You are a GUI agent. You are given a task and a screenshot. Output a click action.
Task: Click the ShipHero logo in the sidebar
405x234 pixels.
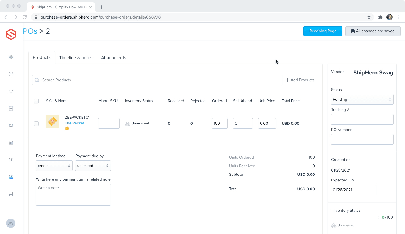[11, 34]
